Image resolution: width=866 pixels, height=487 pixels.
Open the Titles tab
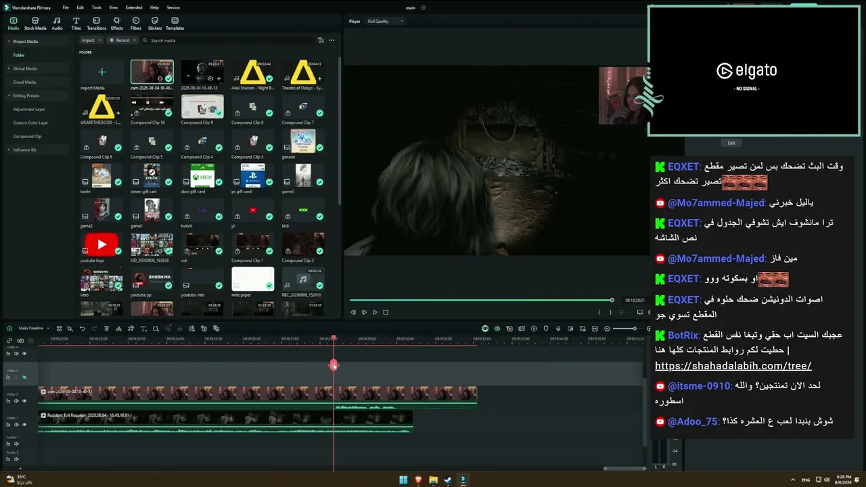(76, 24)
